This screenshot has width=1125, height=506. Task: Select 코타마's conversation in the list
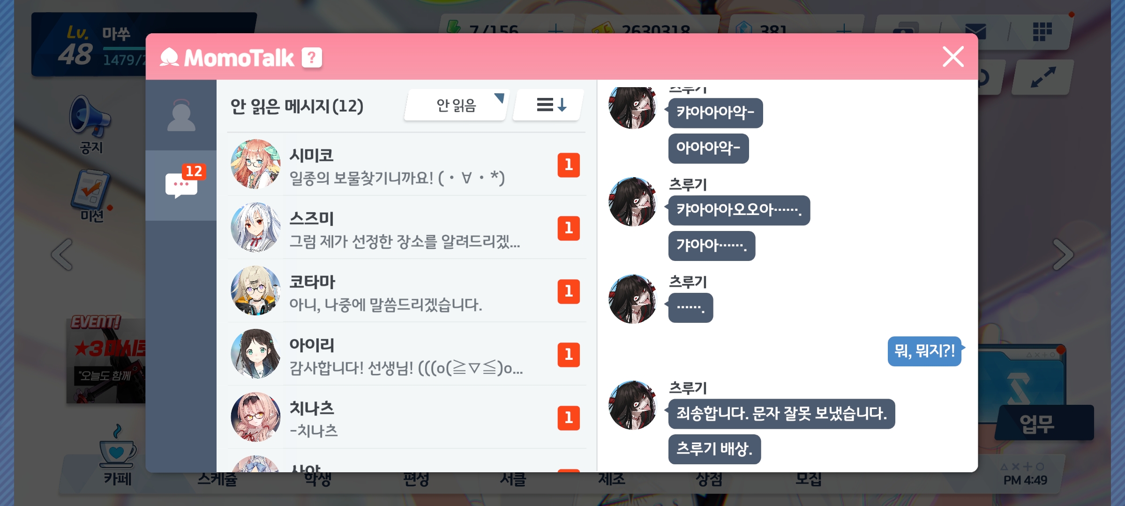[406, 291]
